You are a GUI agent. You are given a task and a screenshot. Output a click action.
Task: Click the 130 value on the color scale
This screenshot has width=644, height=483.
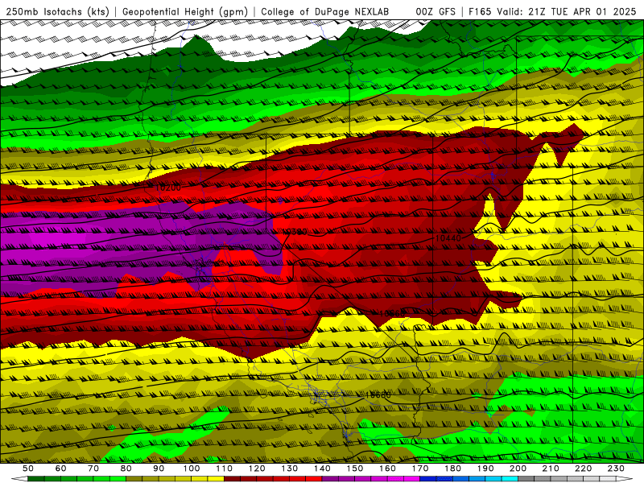289,469
